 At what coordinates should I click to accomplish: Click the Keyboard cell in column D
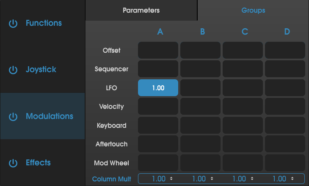[285, 125]
